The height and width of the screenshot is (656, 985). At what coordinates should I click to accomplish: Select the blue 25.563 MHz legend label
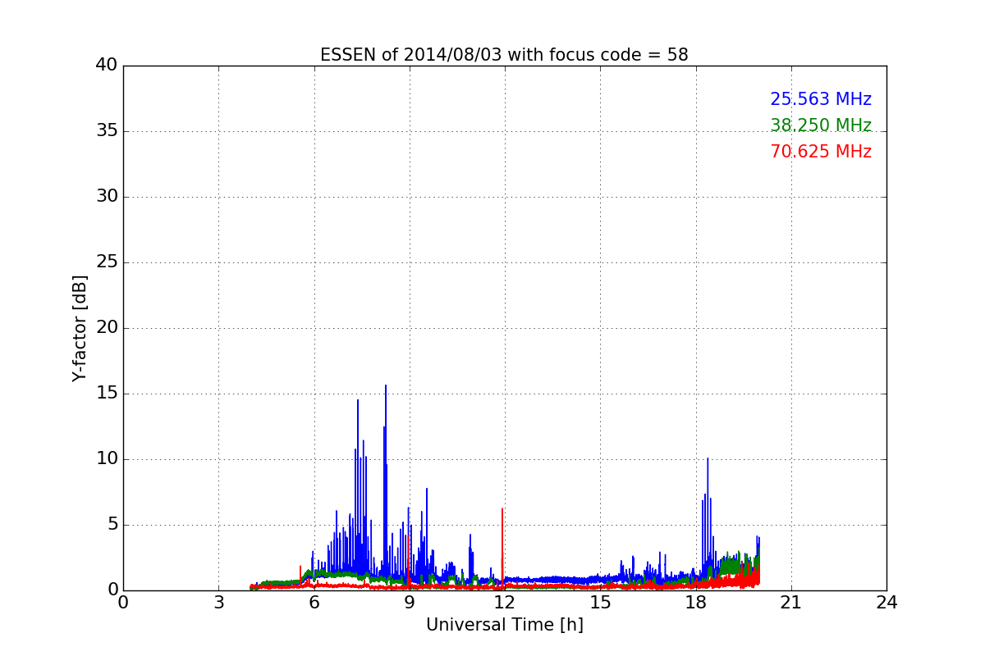click(821, 99)
